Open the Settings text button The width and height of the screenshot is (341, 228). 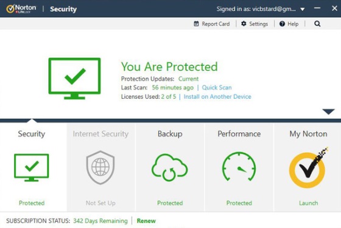258,24
